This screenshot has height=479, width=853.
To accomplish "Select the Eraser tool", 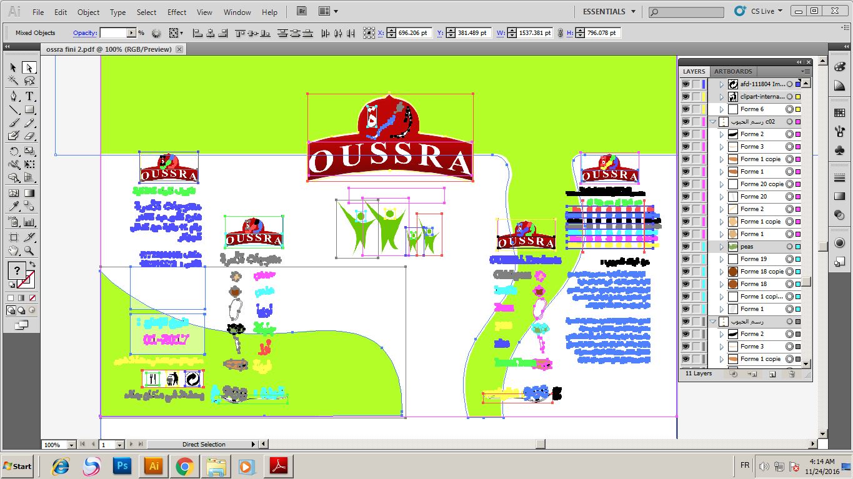I will pos(29,136).
